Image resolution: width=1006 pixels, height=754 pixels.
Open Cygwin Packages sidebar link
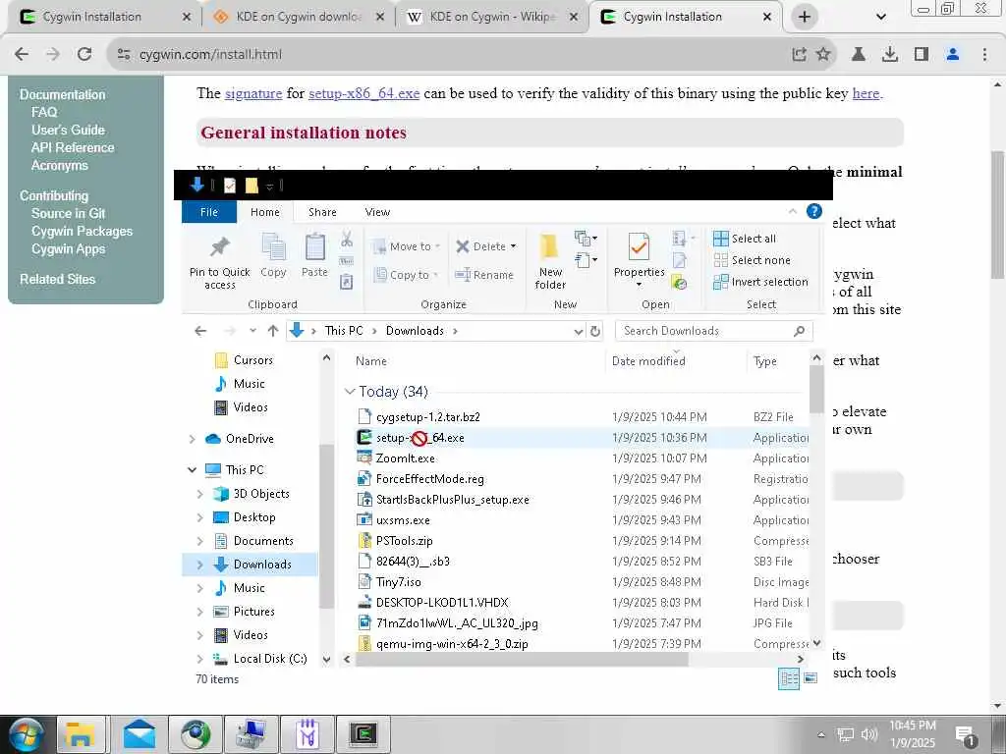point(83,232)
